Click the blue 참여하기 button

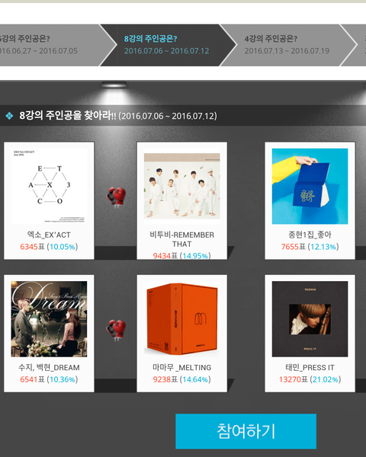[246, 431]
